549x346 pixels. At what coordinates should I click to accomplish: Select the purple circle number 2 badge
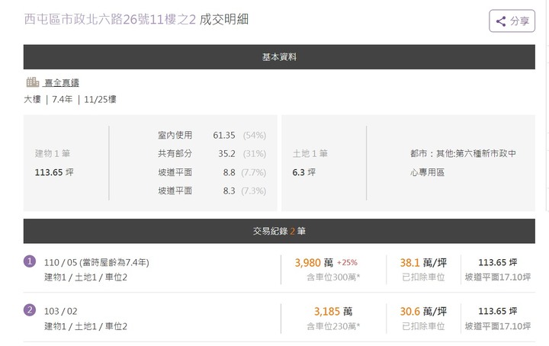click(x=30, y=310)
